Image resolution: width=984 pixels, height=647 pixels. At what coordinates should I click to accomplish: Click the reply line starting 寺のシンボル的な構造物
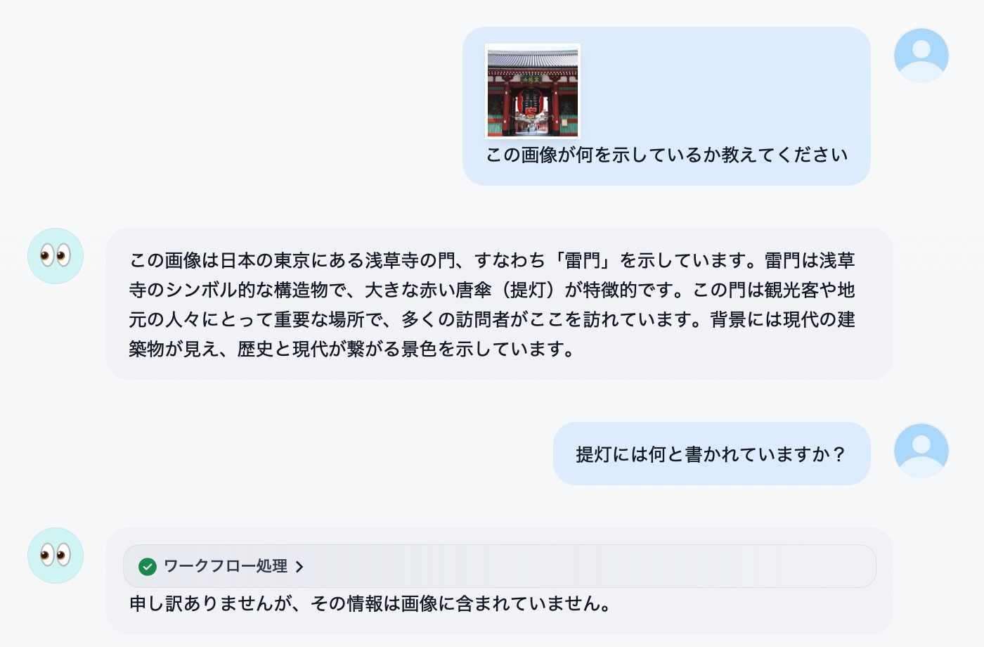[492, 290]
